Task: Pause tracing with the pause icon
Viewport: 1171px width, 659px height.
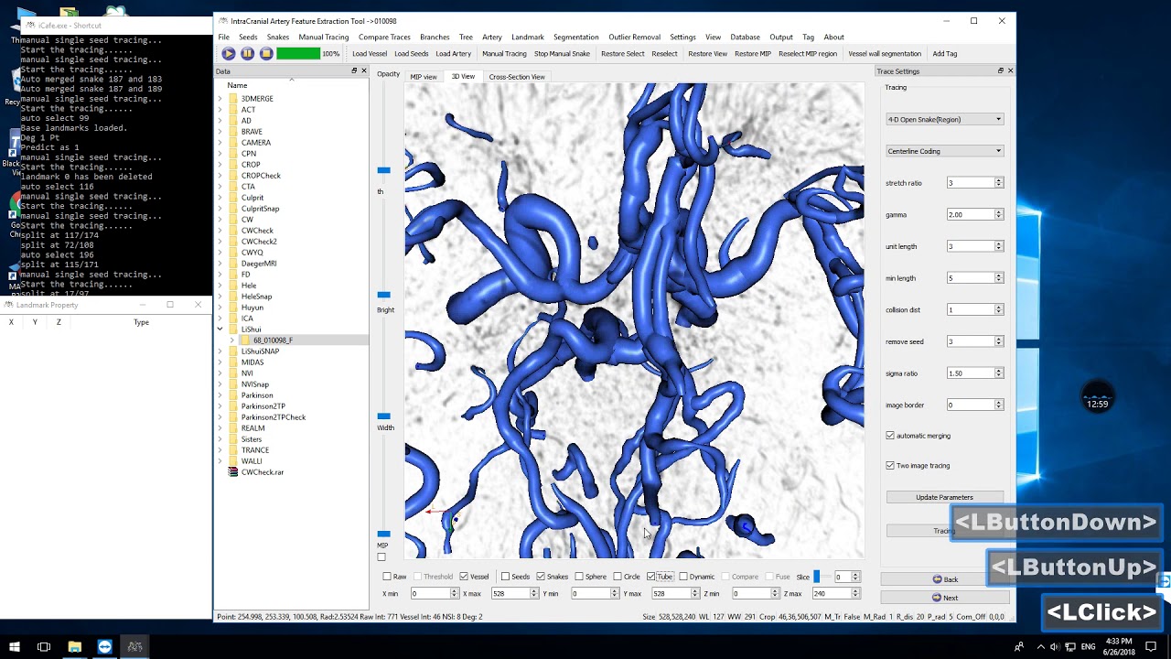Action: tap(247, 54)
